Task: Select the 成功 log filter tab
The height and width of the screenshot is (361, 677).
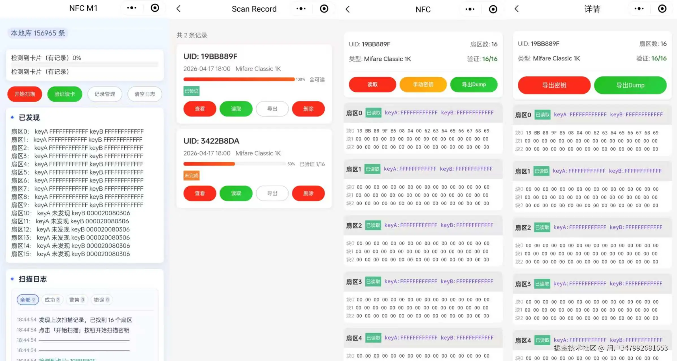Action: (52, 300)
